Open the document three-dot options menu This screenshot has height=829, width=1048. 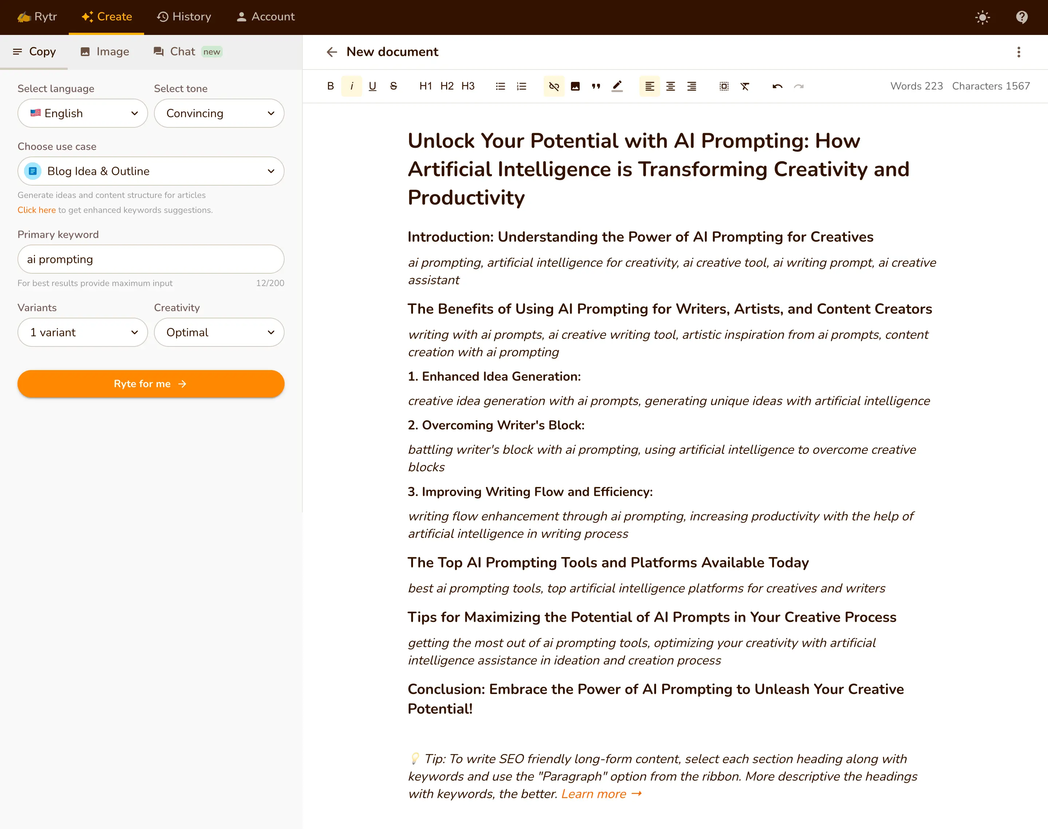coord(1019,52)
